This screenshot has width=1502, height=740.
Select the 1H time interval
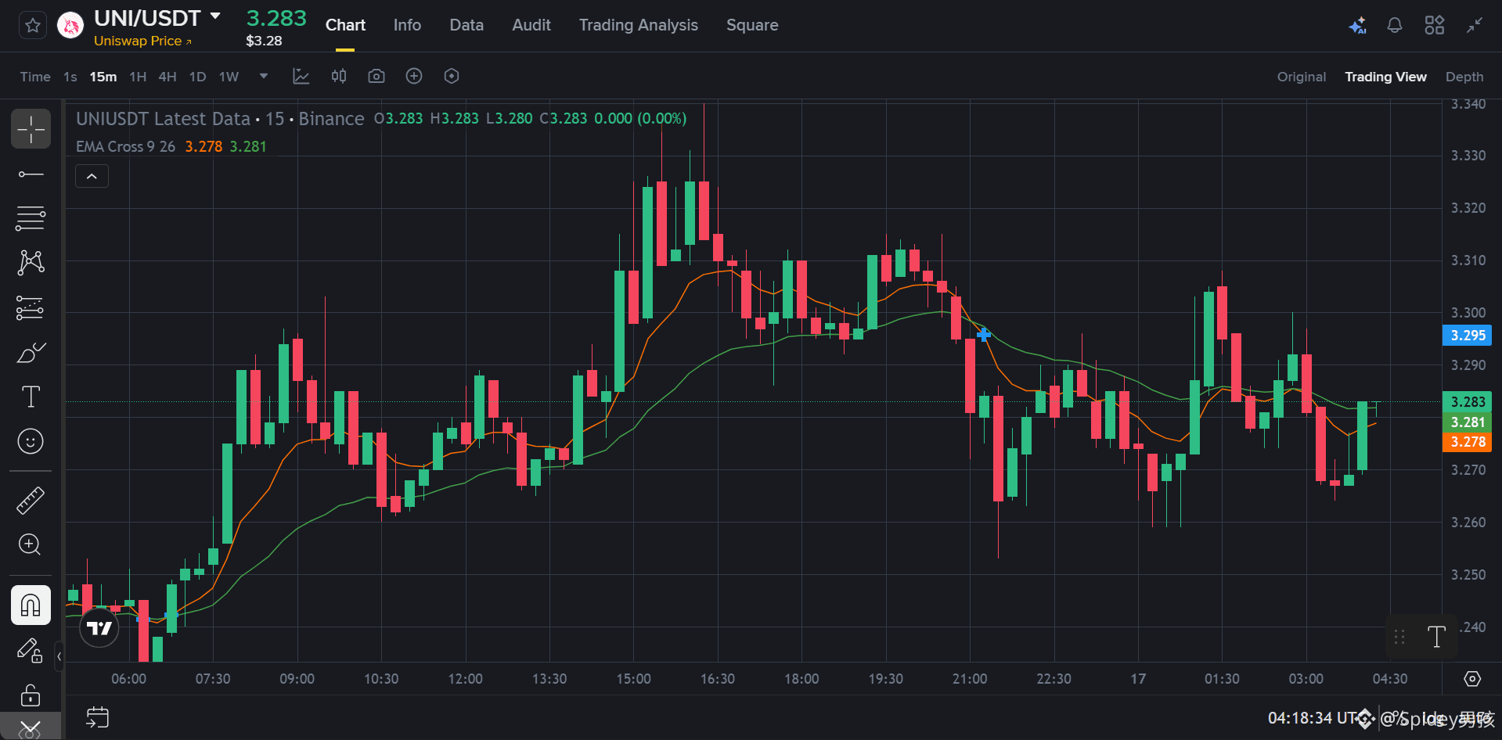(x=138, y=77)
